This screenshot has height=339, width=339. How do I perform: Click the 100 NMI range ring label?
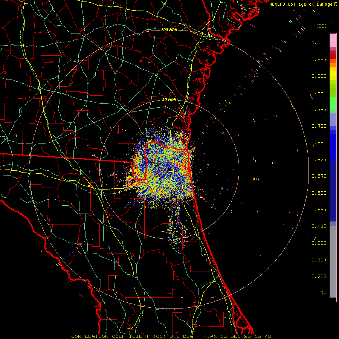coord(169,30)
